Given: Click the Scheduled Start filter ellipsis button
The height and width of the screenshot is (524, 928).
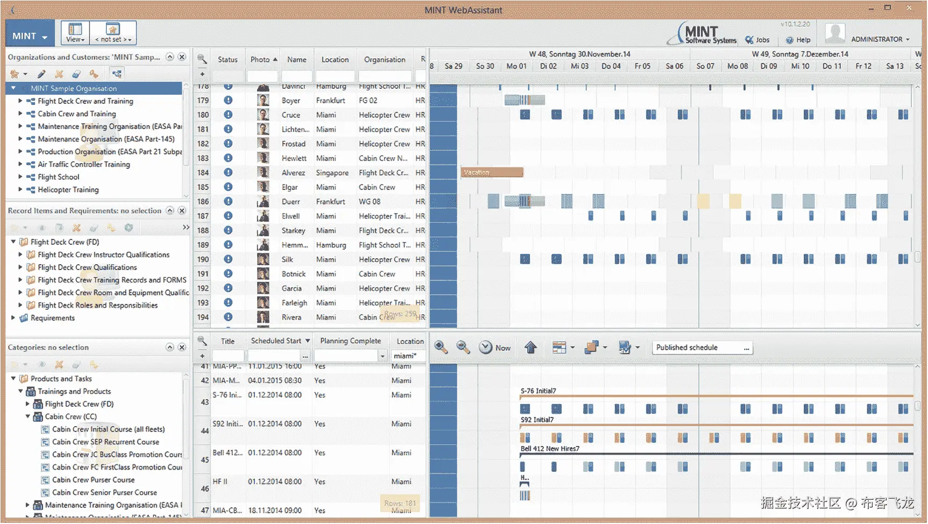Looking at the screenshot, I should (306, 356).
